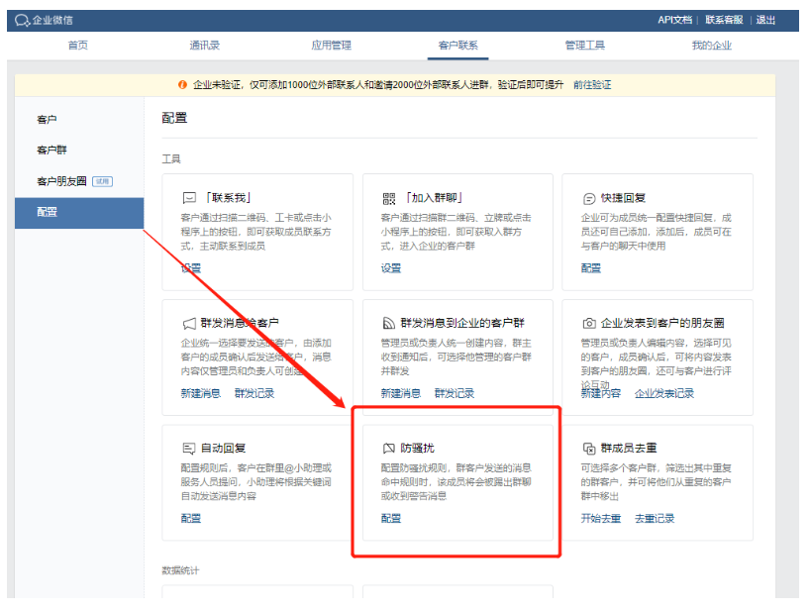Click 设置 under 「加入群聊」
This screenshot has width=810, height=612.
coord(391,268)
